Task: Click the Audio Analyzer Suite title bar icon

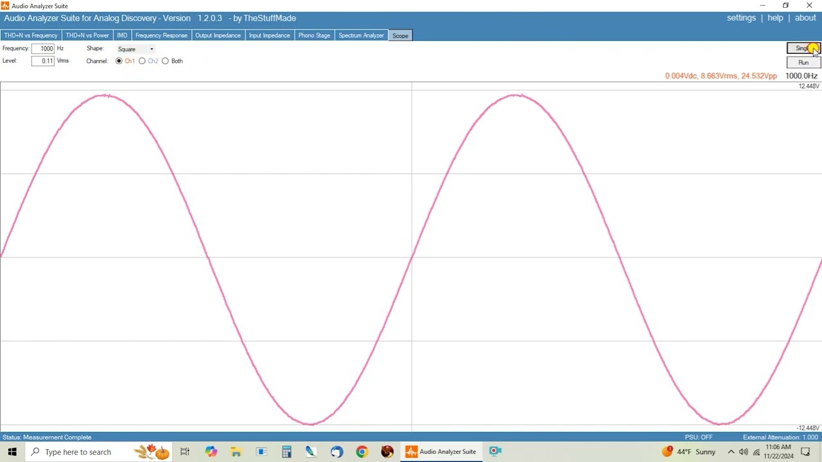Action: (x=5, y=6)
